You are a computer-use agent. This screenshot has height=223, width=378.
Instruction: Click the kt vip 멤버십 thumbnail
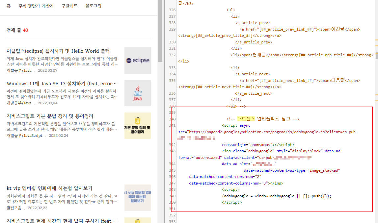click(x=138, y=197)
